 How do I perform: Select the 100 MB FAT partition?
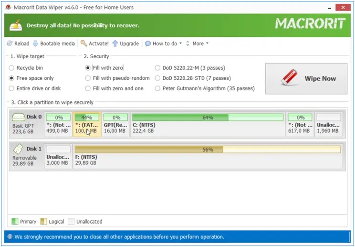(87, 124)
